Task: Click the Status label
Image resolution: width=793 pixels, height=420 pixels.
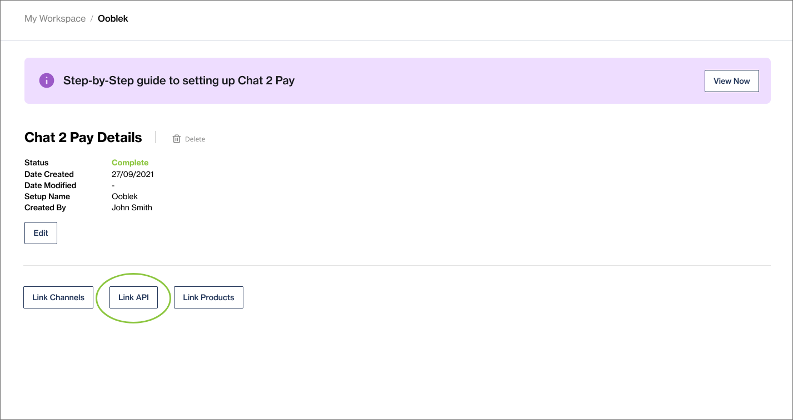Action: (36, 163)
